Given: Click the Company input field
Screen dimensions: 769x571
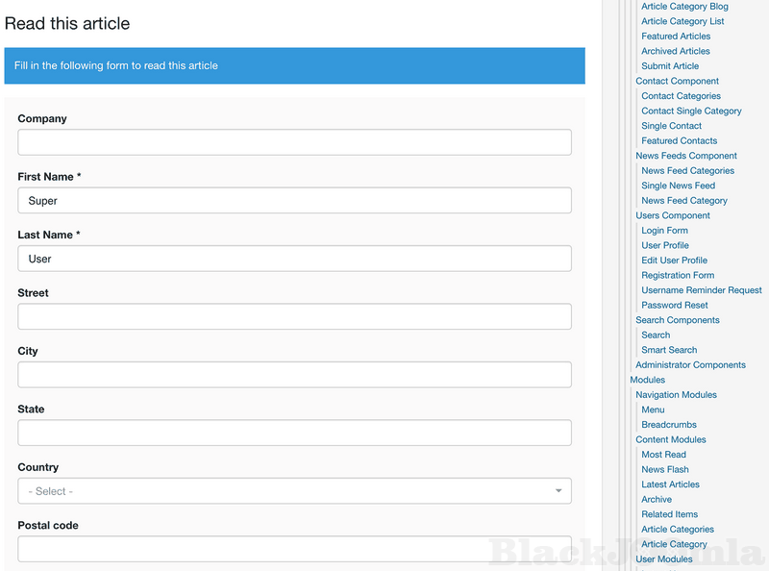Looking at the screenshot, I should pyautogui.click(x=294, y=142).
